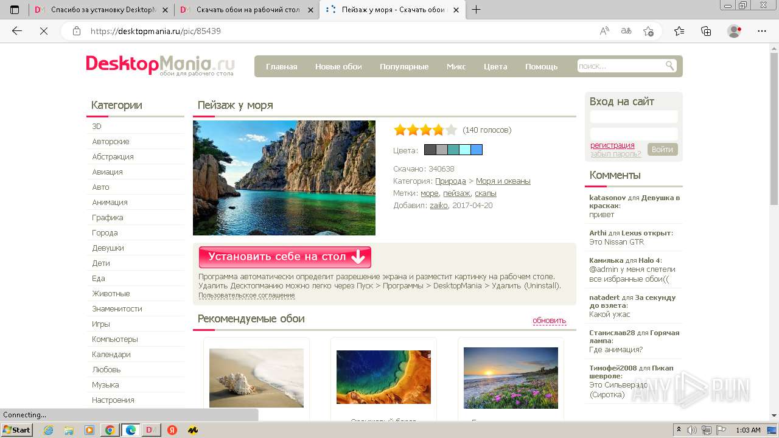The height and width of the screenshot is (438, 779).
Task: Open Пользовательское соглашение link
Action: click(x=246, y=296)
